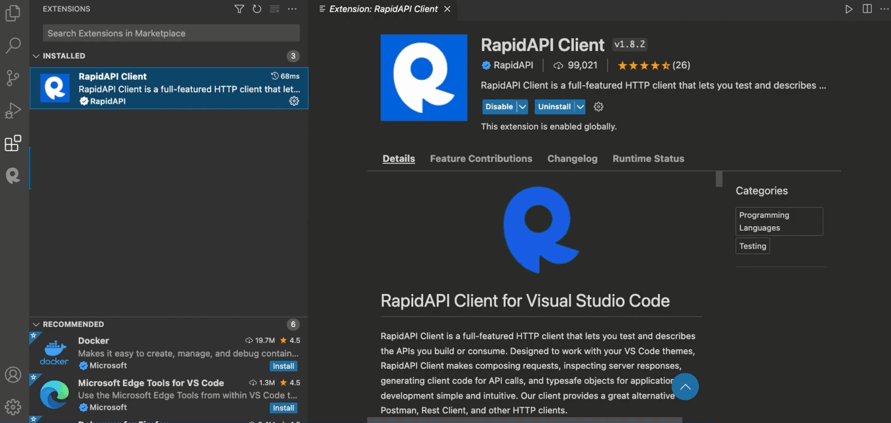Viewport: 891px width, 423px height.
Task: Click the scroll-to-top arrow button
Action: [685, 387]
